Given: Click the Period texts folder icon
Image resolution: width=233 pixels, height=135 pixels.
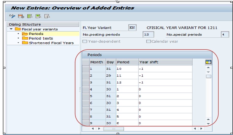Looking at the screenshot, I should (x=25, y=38).
